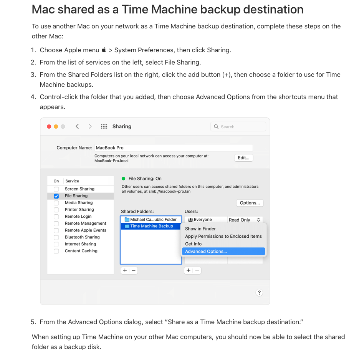Image resolution: width=354 pixels, height=356 pixels.
Task: Click the On column header
Action: 56,181
